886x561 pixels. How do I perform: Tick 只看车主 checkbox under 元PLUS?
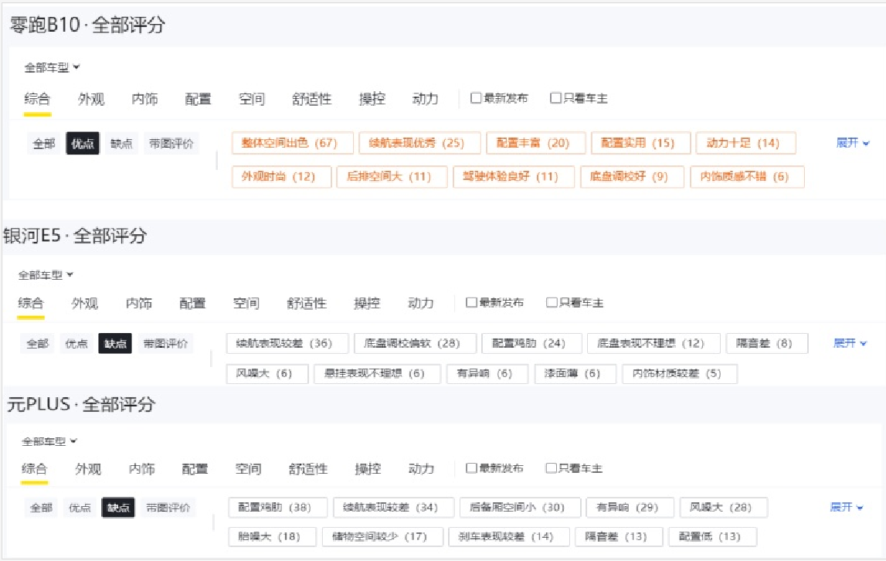tap(551, 468)
